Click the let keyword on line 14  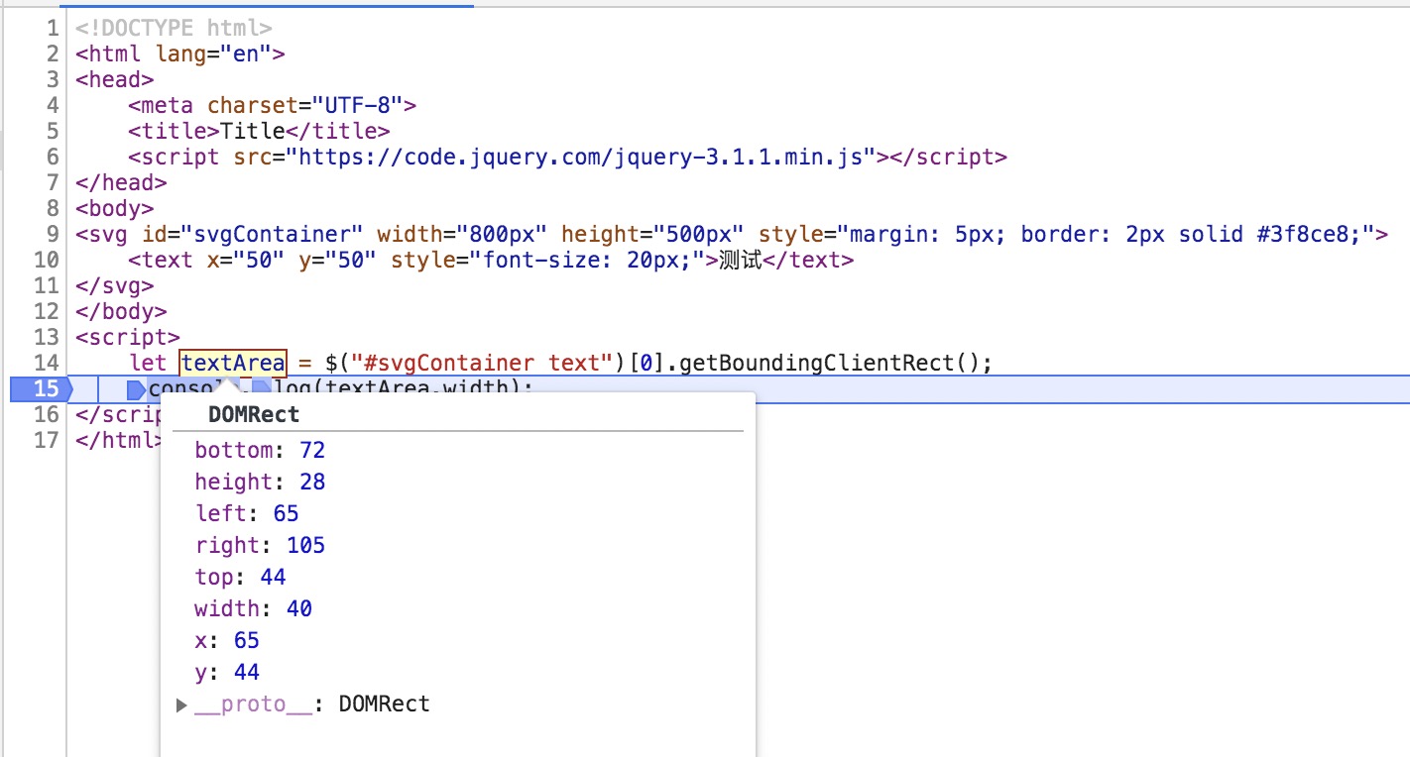click(x=148, y=363)
